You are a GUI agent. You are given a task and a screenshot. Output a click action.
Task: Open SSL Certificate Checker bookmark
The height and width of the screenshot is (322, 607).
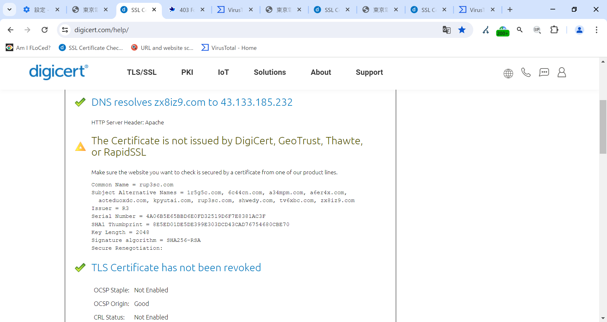91,48
